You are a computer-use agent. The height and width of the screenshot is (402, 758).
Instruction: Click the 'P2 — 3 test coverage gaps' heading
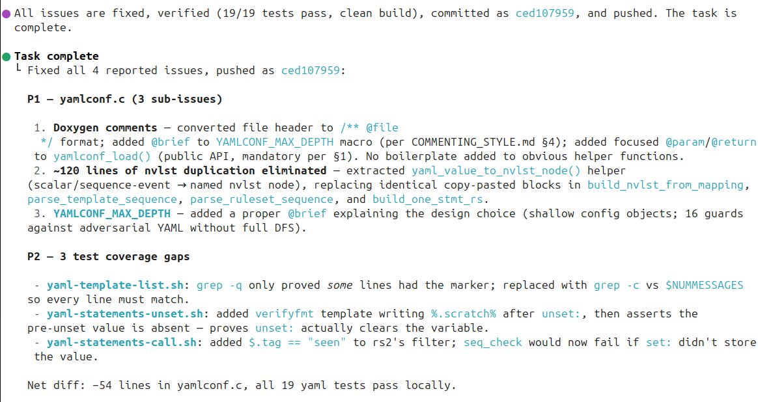[x=108, y=256]
